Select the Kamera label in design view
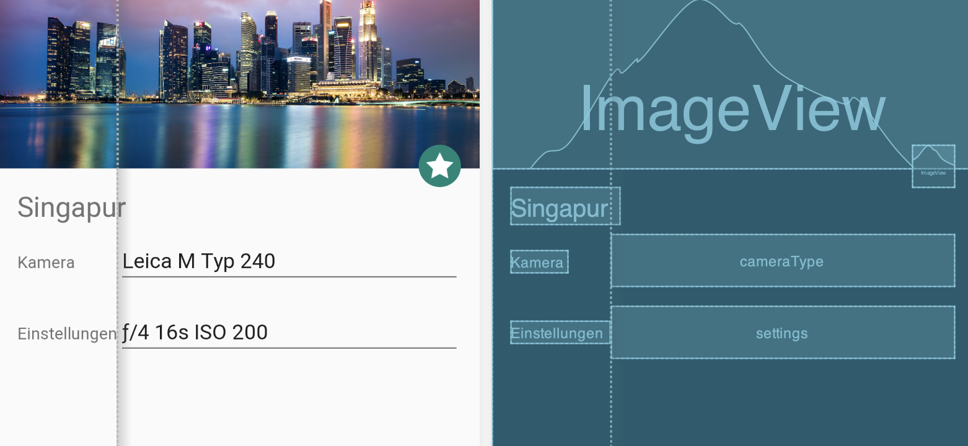 [x=46, y=263]
